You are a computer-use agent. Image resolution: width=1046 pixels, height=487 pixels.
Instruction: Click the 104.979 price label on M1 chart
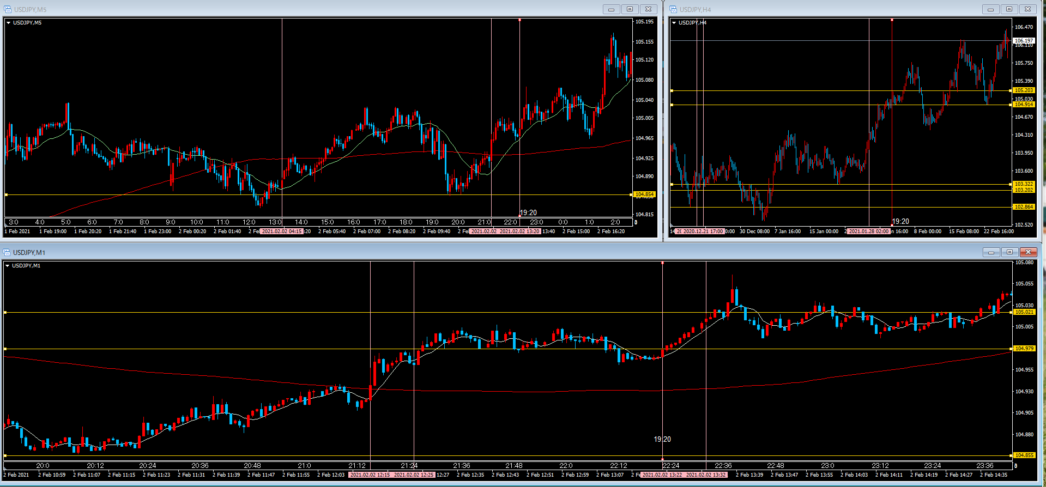[1024, 349]
